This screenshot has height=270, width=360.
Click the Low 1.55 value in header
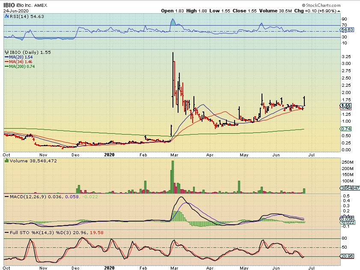click(x=220, y=11)
